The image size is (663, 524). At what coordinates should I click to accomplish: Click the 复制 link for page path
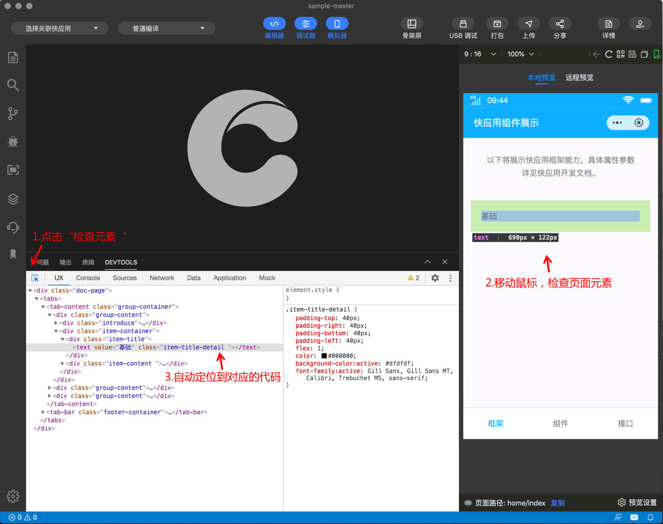coord(558,503)
